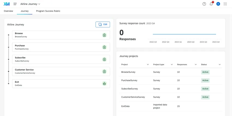
Task: Open the hamburger navigation menu
Action: [x=15, y=4]
